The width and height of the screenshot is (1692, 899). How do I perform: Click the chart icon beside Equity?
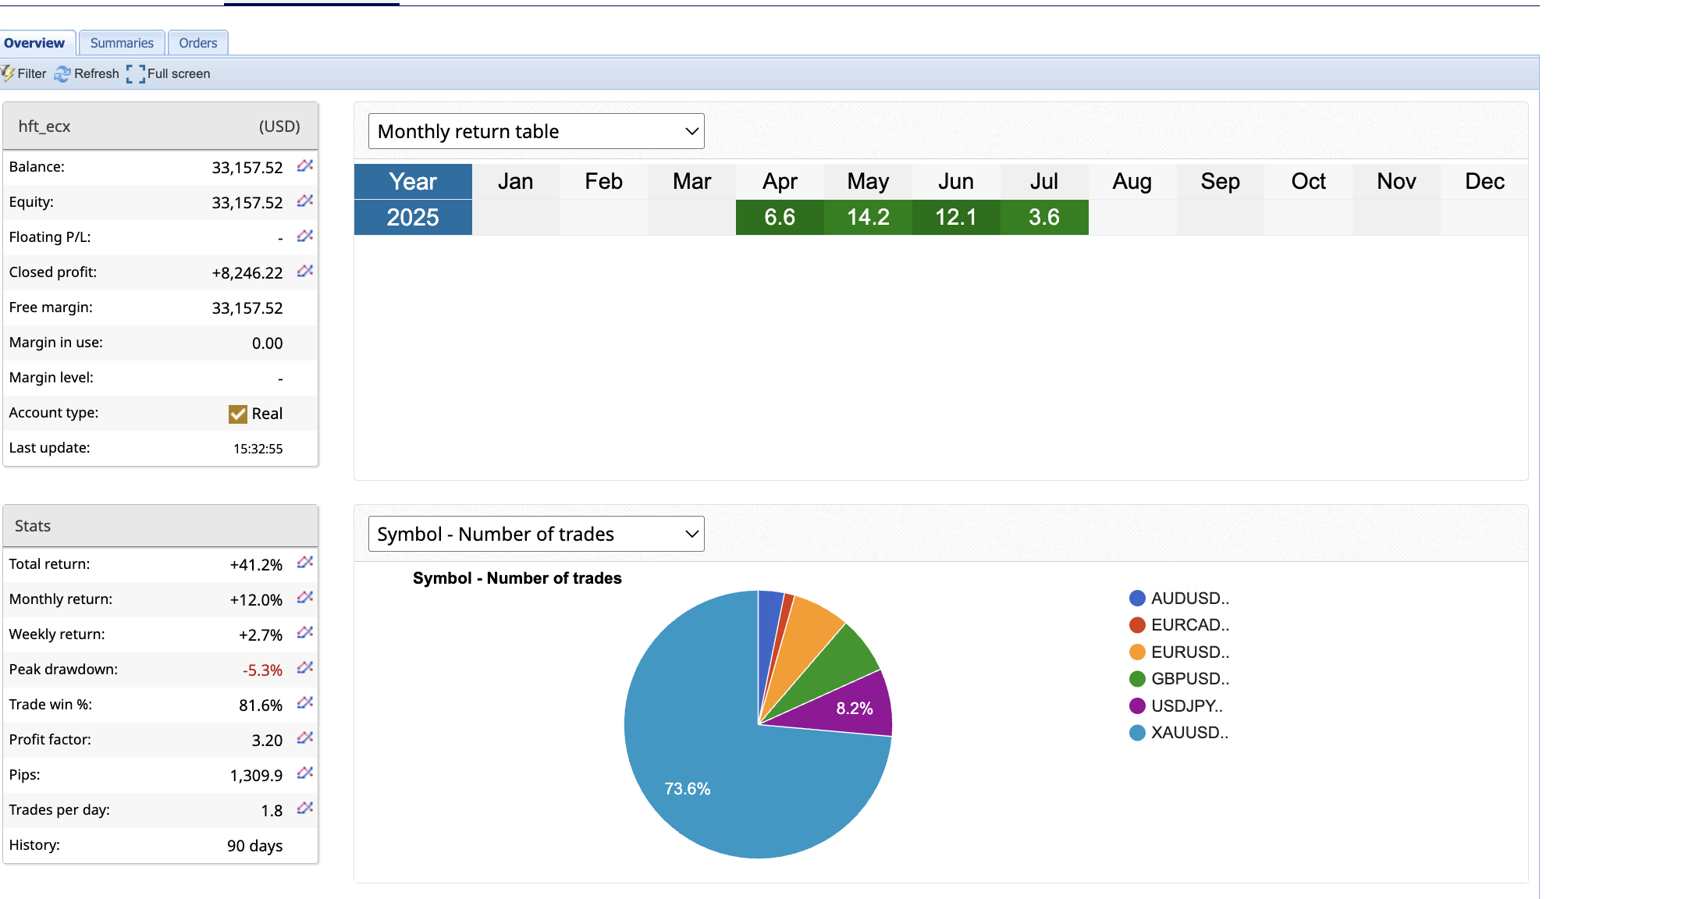304,201
